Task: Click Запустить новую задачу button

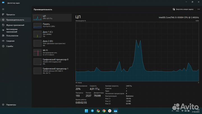Action: [183, 9]
